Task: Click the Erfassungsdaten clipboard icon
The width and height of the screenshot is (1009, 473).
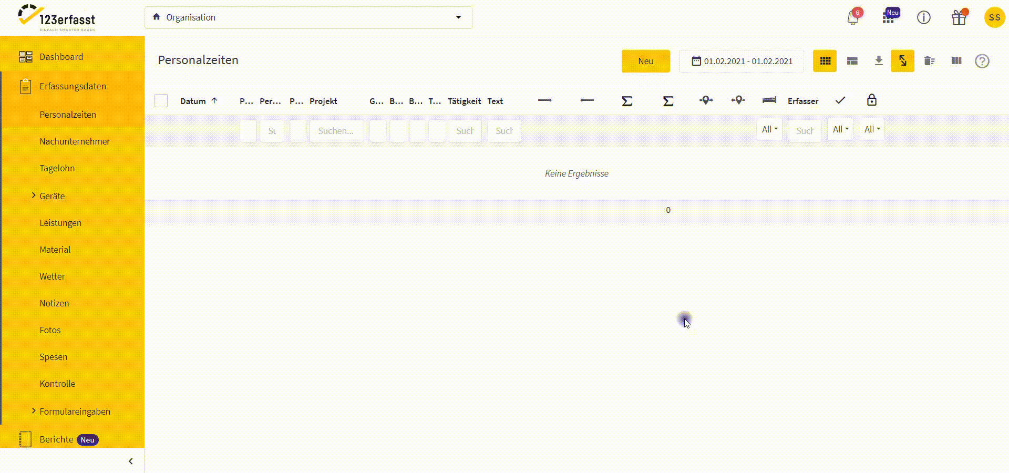Action: pos(25,86)
